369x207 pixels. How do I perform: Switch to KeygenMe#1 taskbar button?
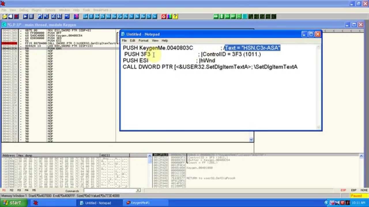point(146,203)
